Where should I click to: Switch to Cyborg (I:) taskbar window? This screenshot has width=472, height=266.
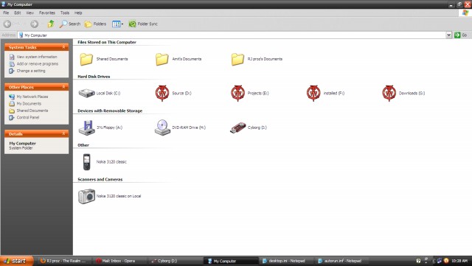[x=173, y=261]
